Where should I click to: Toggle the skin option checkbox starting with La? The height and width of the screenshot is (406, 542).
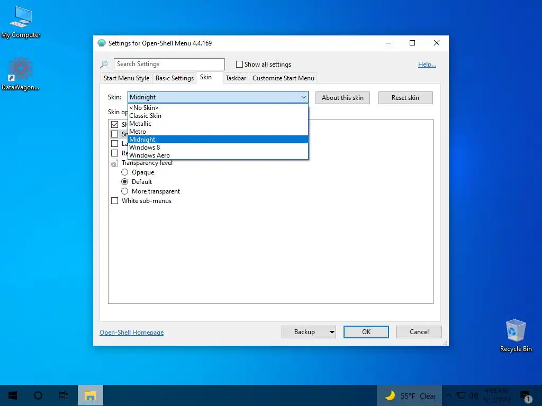tap(114, 144)
